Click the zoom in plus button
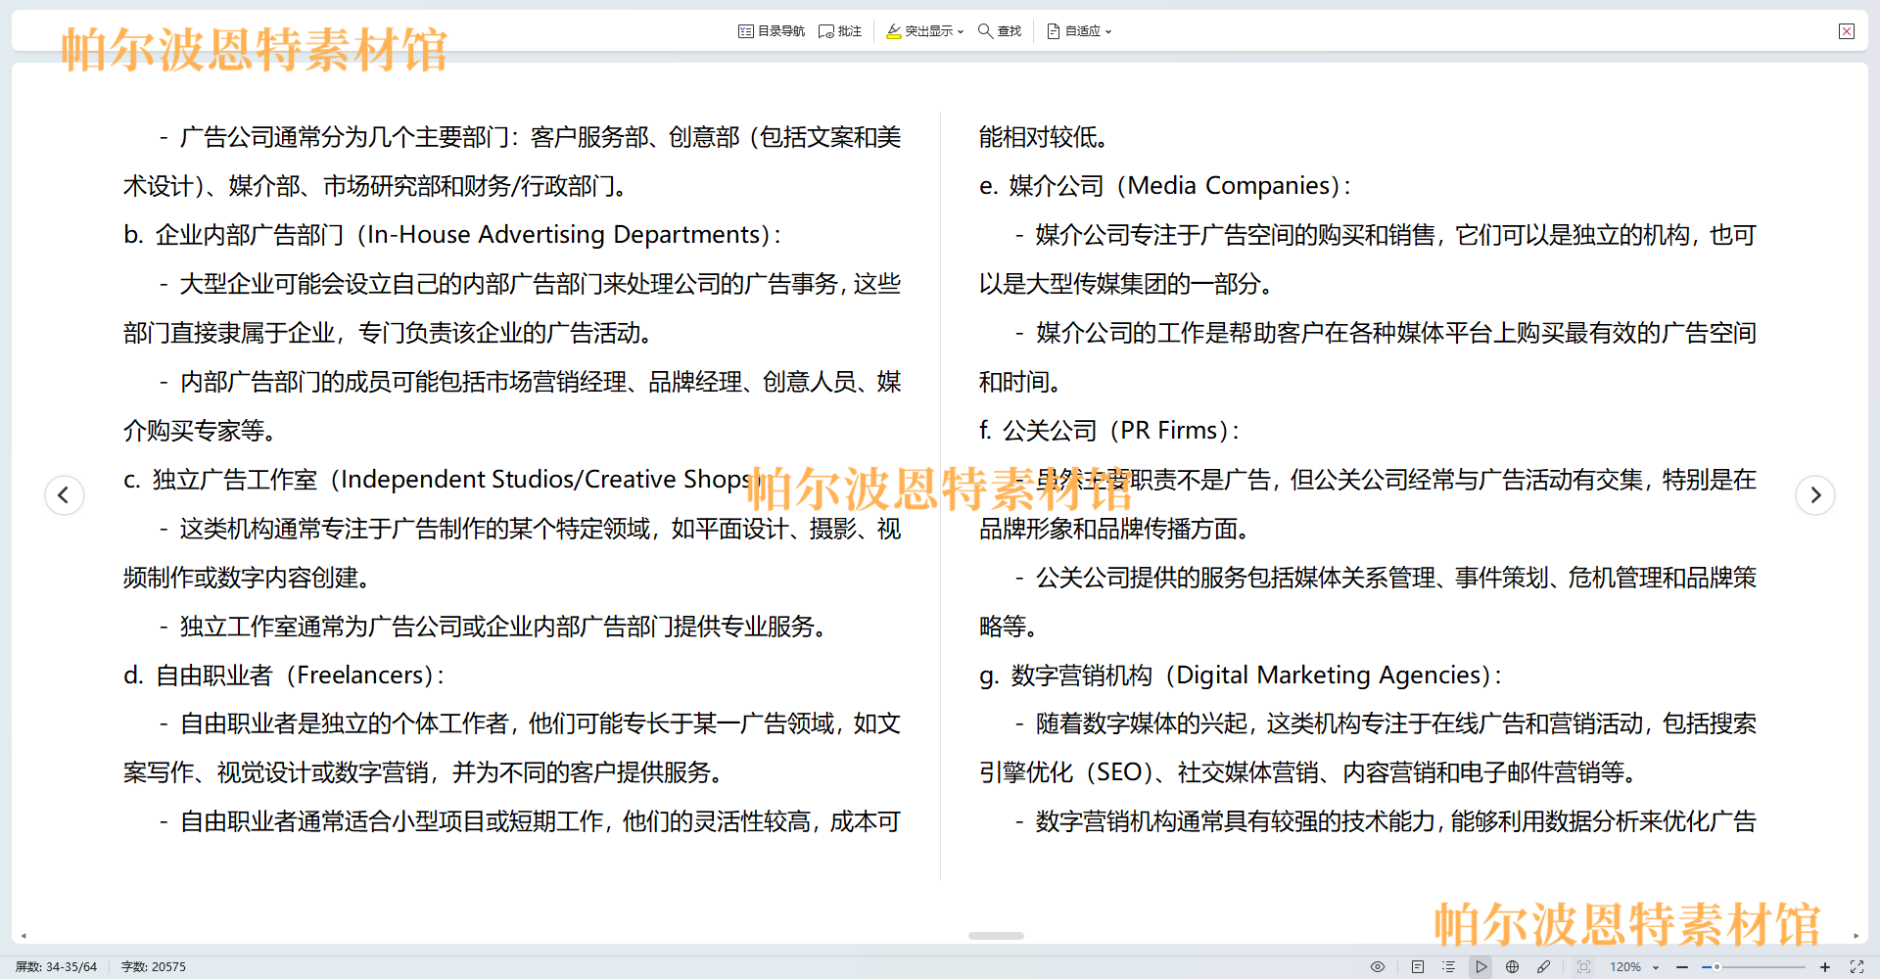Viewport: 1880px width, 979px height. (1825, 966)
